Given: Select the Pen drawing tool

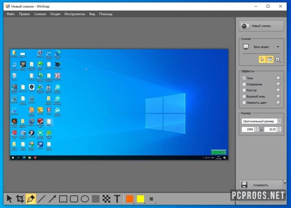Looking at the screenshot, I should [x=31, y=199].
